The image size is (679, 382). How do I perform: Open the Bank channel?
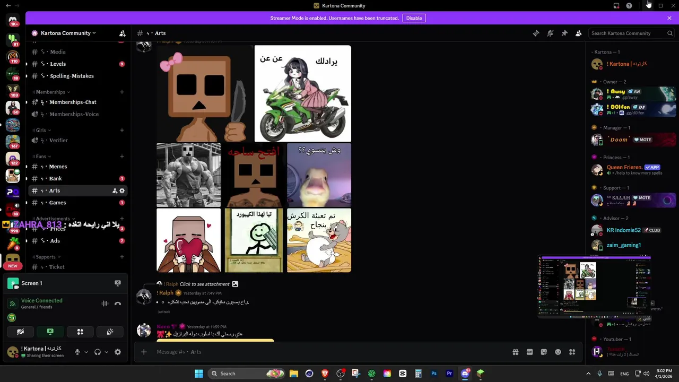[x=77, y=178]
